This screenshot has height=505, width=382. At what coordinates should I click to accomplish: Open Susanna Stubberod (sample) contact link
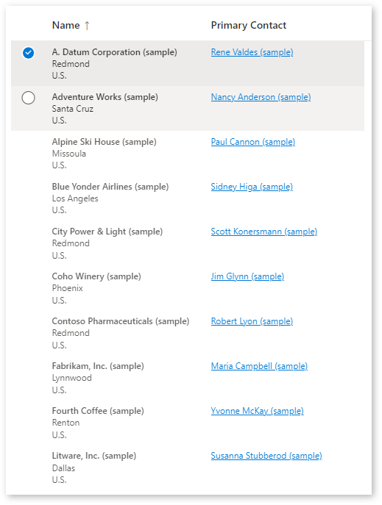tap(266, 456)
